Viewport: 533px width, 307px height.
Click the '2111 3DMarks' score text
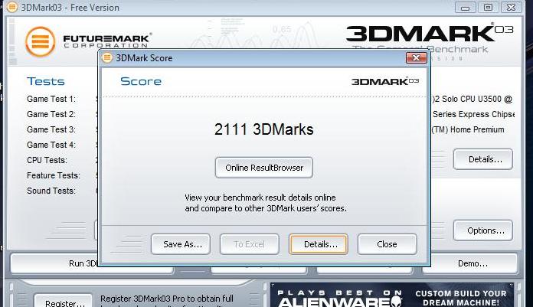click(263, 129)
